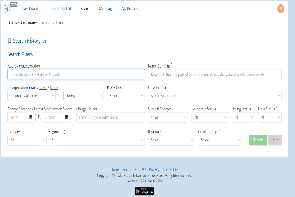This screenshot has height=197, width=295.
Task: Select the Credit Ratings dropdown
Action: 220,140
